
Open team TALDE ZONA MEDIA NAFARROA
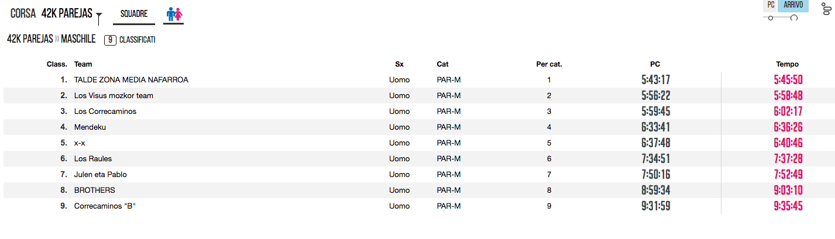[x=131, y=80]
